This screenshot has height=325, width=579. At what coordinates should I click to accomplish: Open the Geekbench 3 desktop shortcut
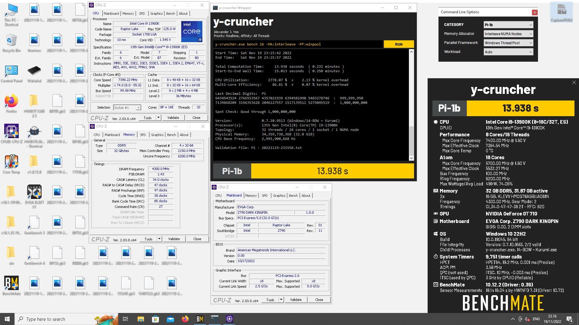[x=34, y=225]
